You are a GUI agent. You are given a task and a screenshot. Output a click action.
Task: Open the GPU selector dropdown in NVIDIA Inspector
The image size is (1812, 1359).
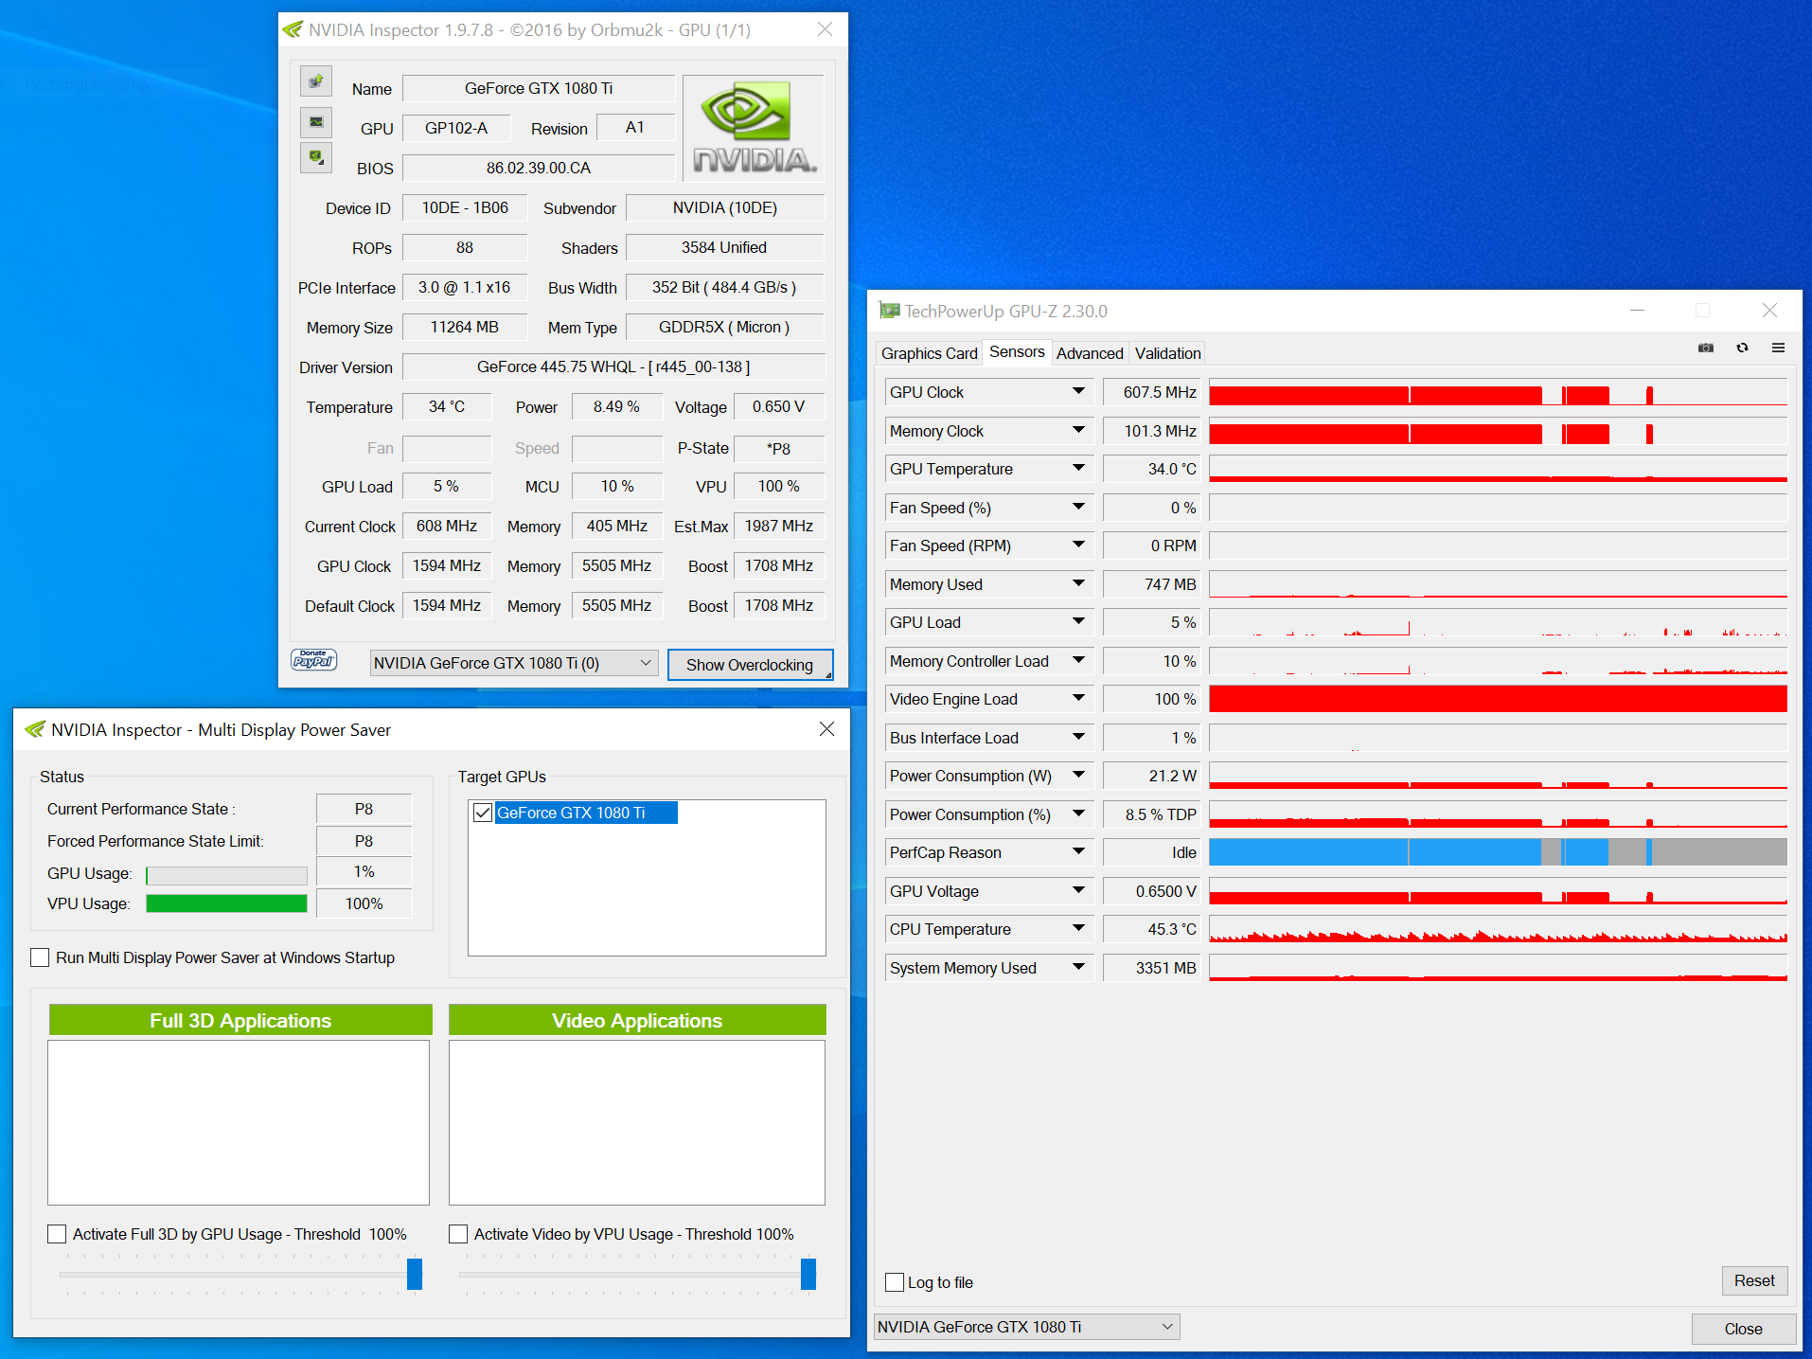pyautogui.click(x=514, y=663)
